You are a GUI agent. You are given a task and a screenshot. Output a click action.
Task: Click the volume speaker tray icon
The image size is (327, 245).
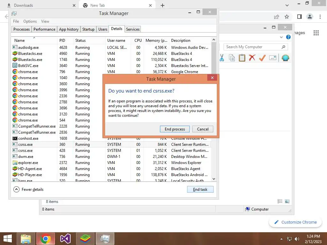click(x=297, y=239)
